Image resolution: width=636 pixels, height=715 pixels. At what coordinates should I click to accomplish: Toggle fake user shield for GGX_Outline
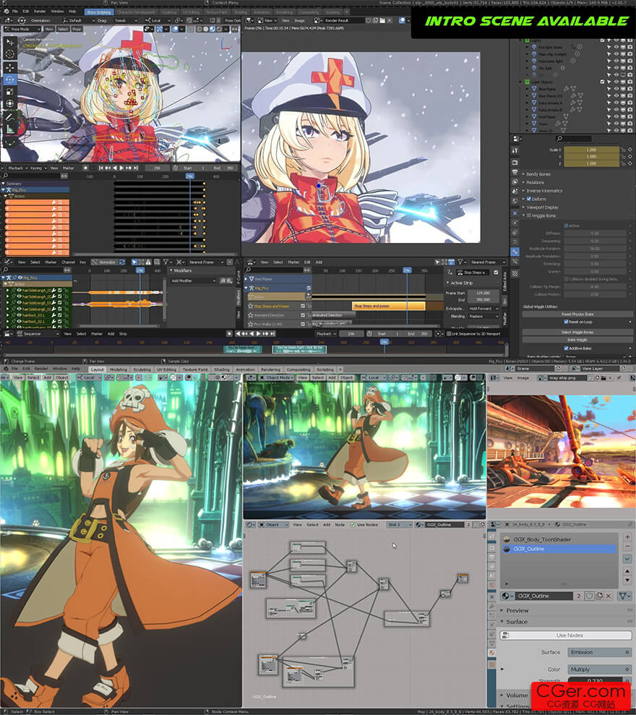[x=590, y=596]
